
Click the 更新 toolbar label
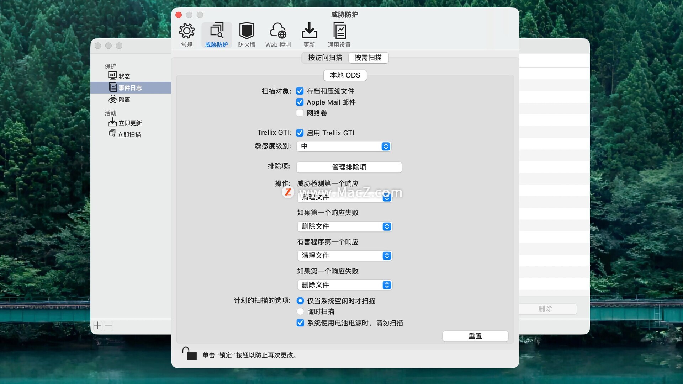pyautogui.click(x=309, y=45)
